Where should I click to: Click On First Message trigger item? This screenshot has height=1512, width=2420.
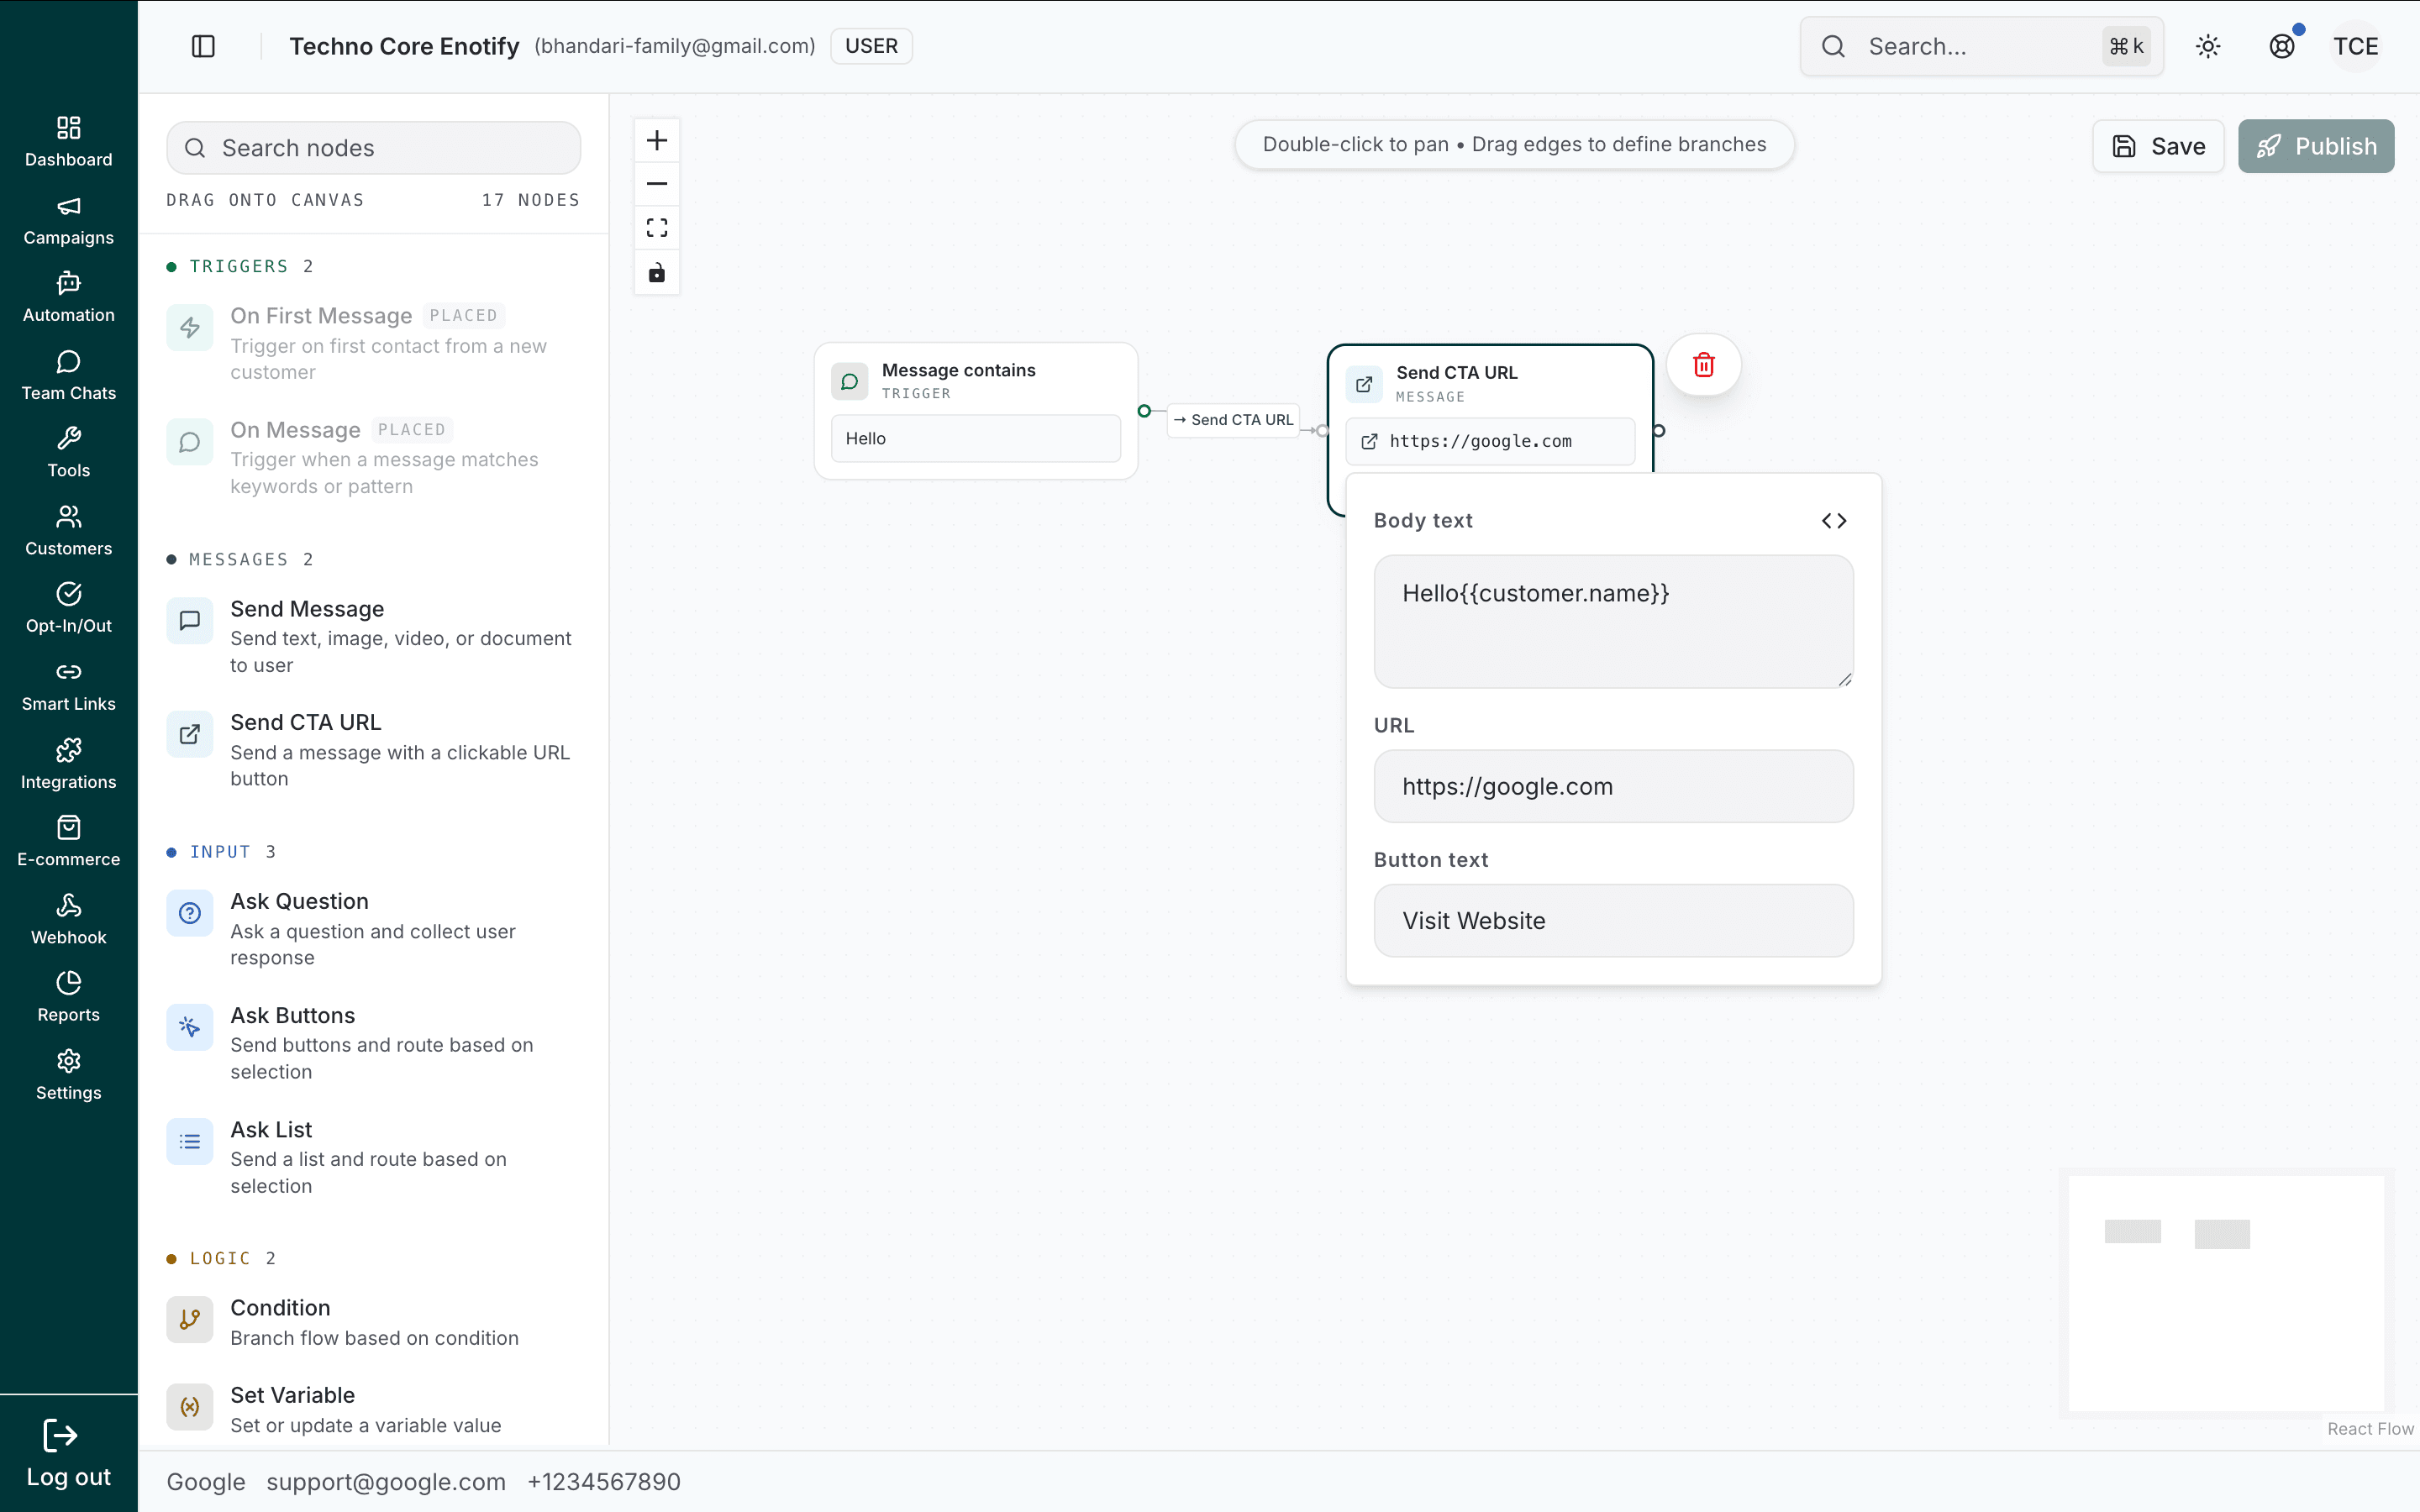point(373,343)
